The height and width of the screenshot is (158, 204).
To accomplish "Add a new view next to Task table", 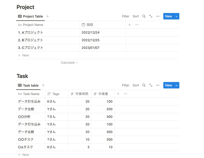I will click(x=43, y=85).
